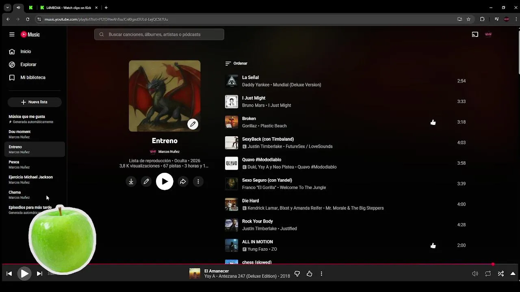Viewport: 520px width, 292px height.
Task: Toggle like on ALL IN MOTION track
Action: pyautogui.click(x=433, y=245)
